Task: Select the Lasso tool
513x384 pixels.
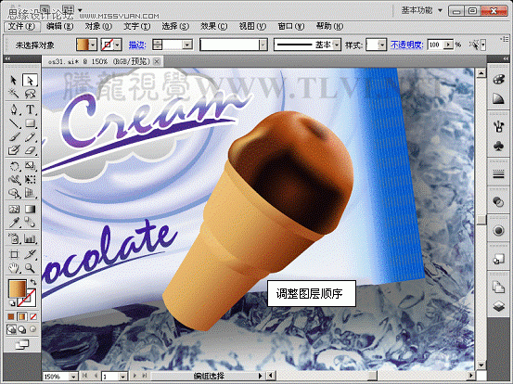Action: 30,94
